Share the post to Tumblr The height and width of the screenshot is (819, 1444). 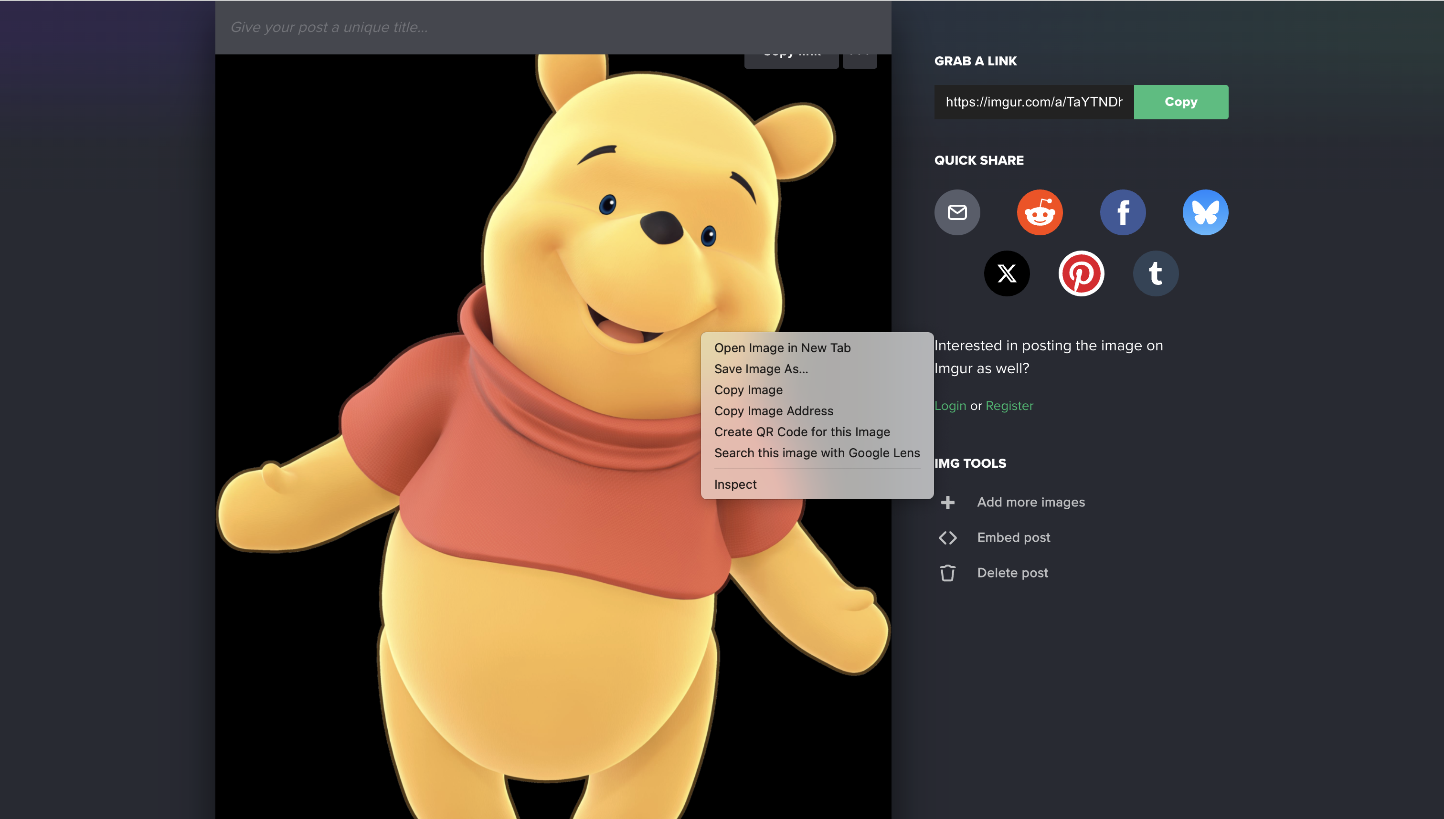pos(1155,273)
